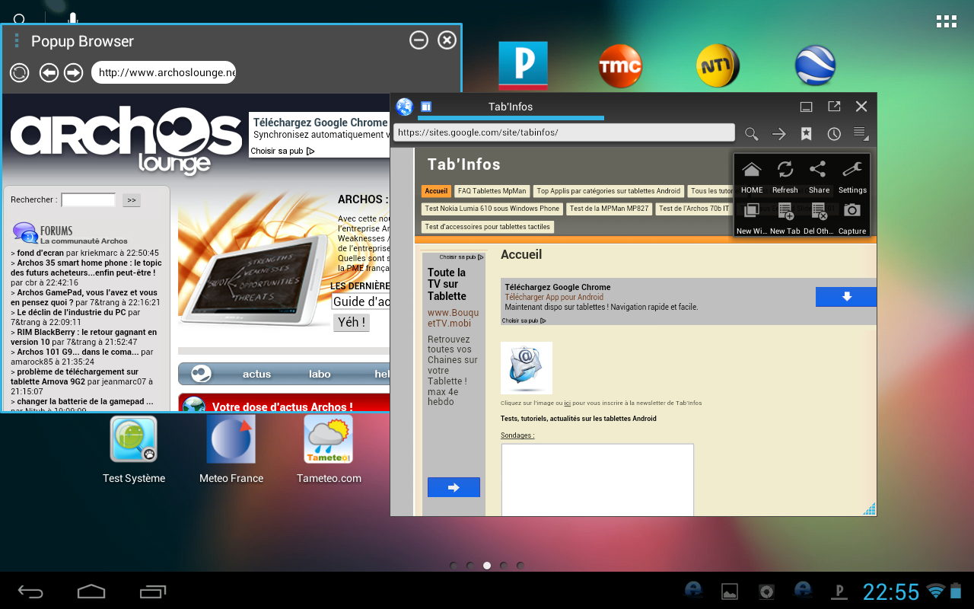Screen dimensions: 974x609
Task: Open the www.BouquetTV.mobi link
Action: click(x=454, y=318)
